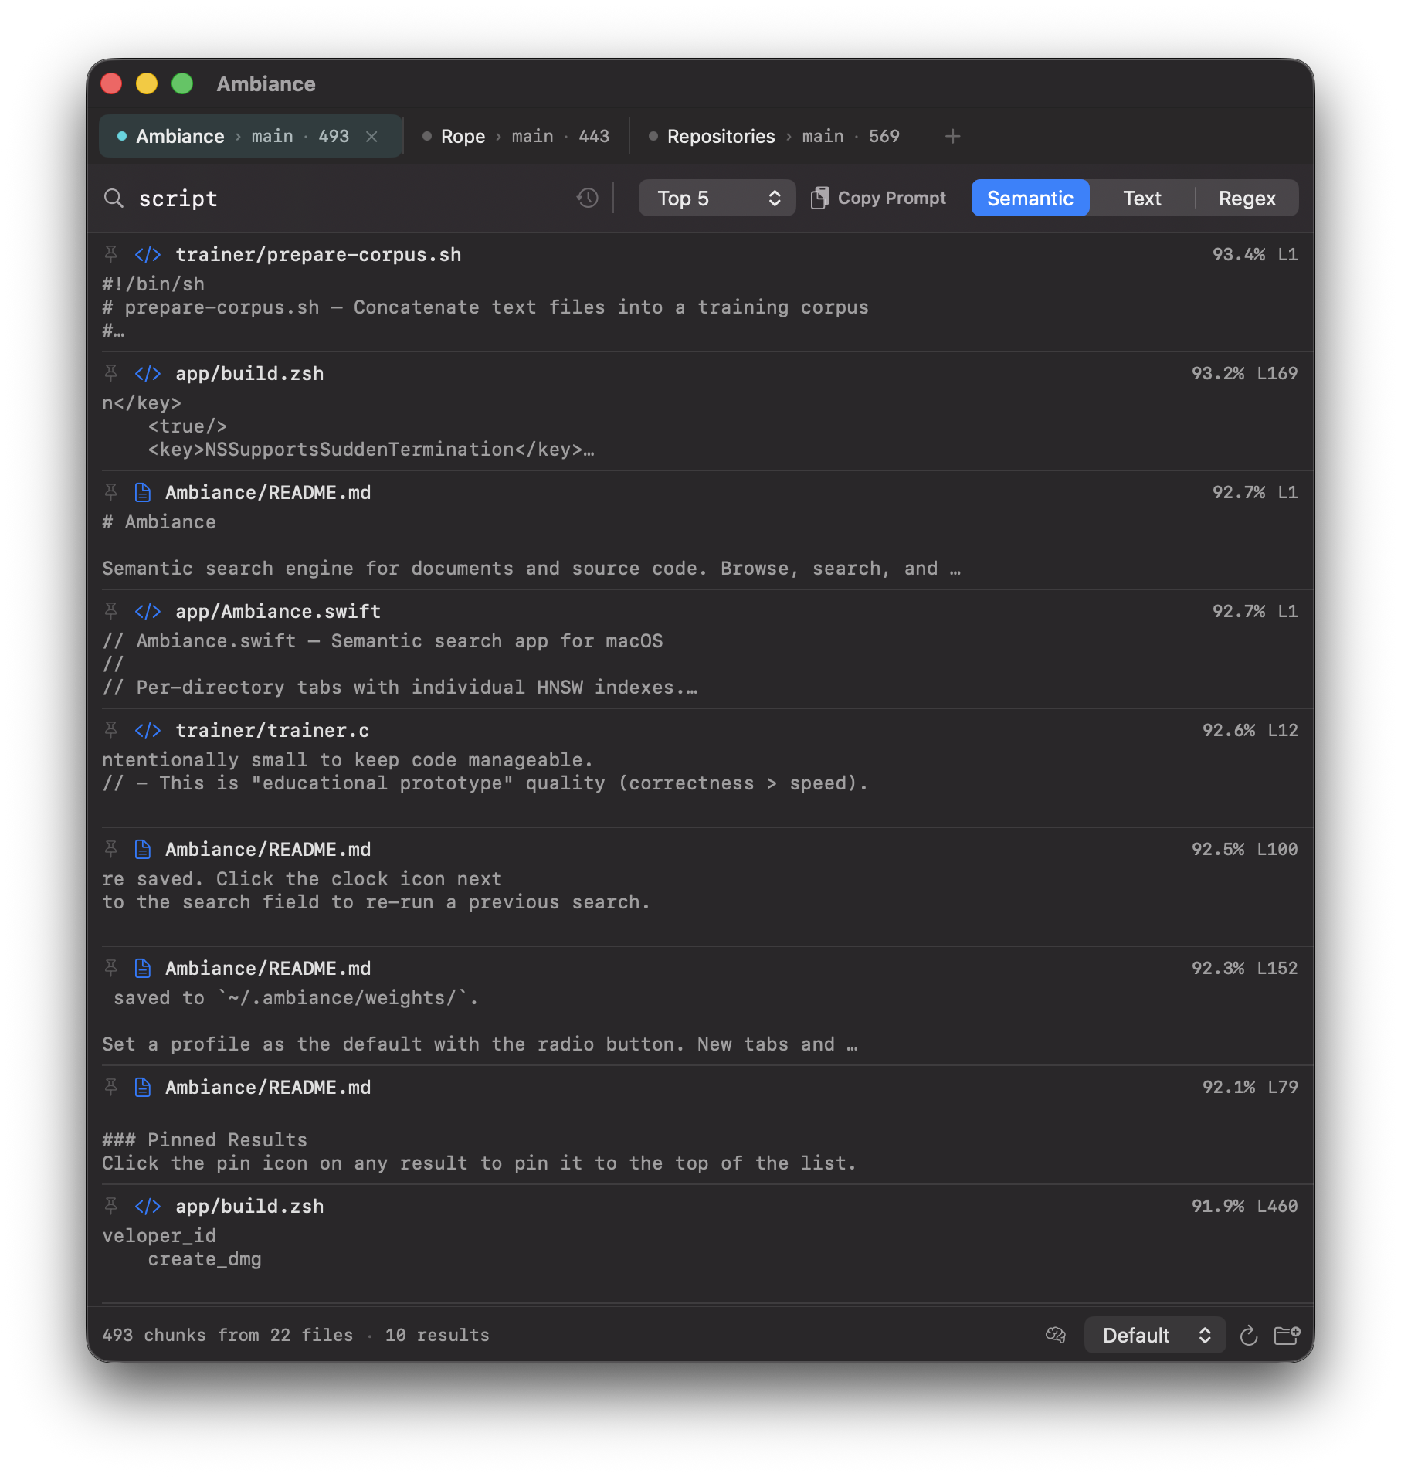Screen dimensions: 1401x1477
Task: Pin the app/Ambiance.swift result
Action: [110, 610]
